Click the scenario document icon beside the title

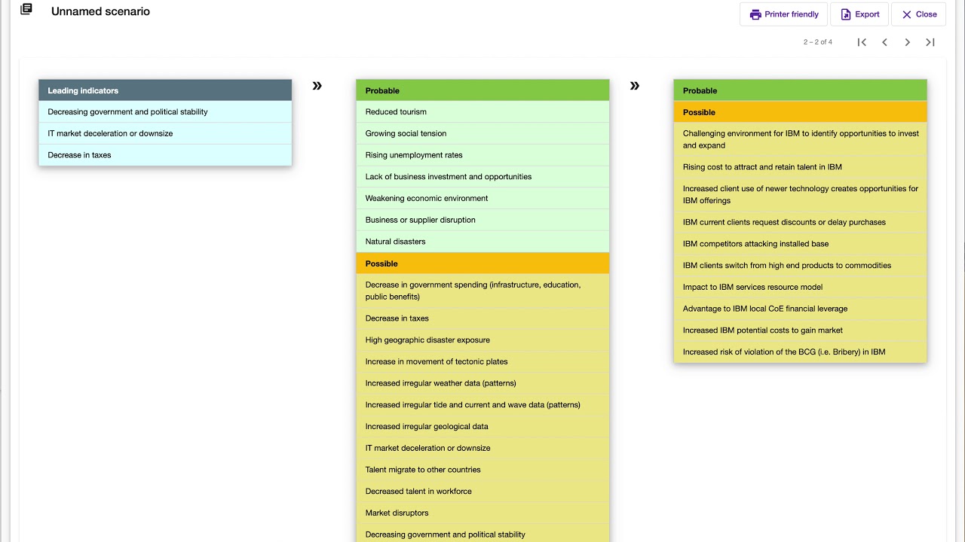(26, 10)
